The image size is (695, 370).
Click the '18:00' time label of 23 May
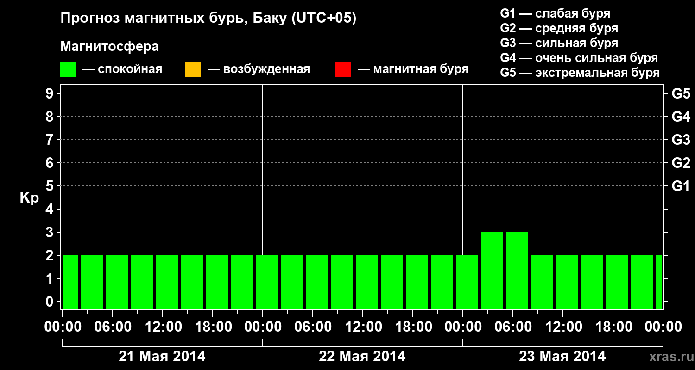point(613,327)
